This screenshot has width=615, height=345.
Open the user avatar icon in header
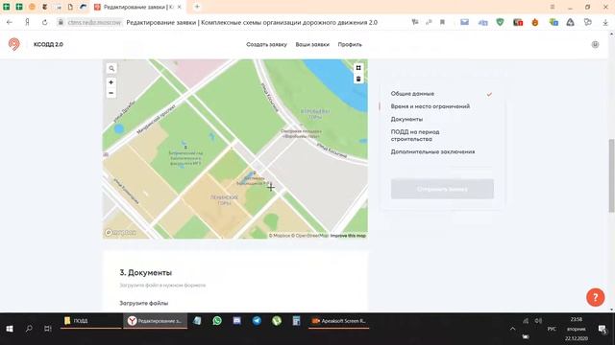(595, 45)
